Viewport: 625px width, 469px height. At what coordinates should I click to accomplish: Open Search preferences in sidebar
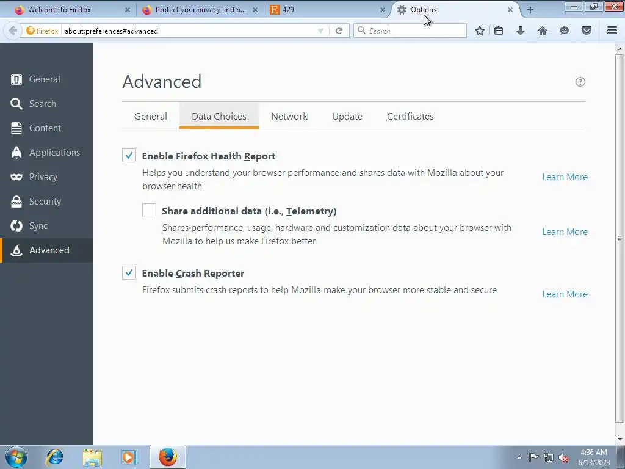(x=46, y=104)
